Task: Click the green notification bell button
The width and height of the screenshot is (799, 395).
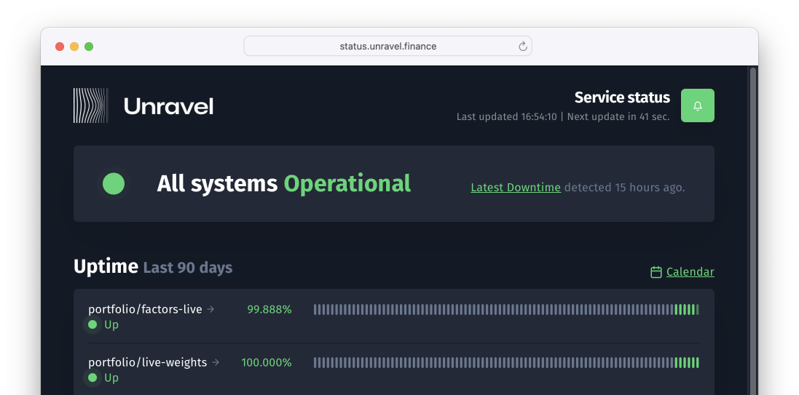Action: pyautogui.click(x=697, y=105)
